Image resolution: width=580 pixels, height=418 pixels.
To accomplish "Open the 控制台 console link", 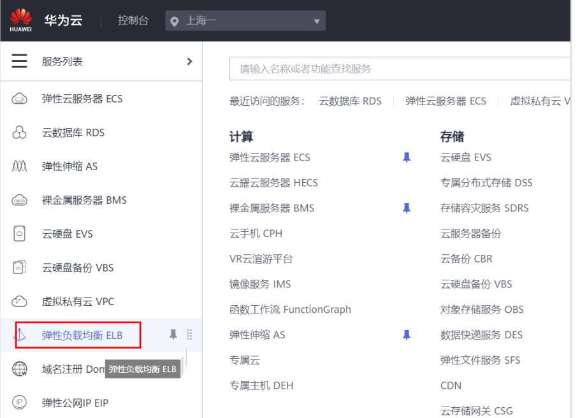I will 133,20.
